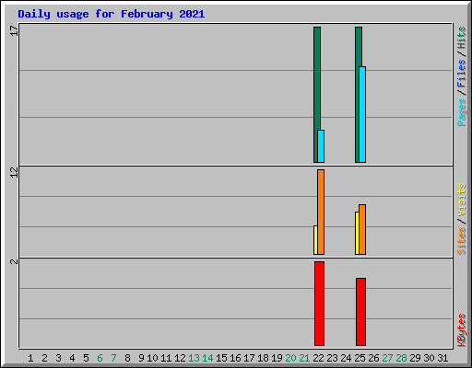Click the 'Sites' legend label

click(x=461, y=241)
